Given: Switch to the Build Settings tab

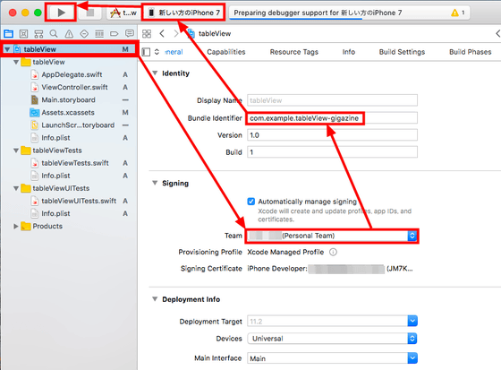Looking at the screenshot, I should point(402,52).
